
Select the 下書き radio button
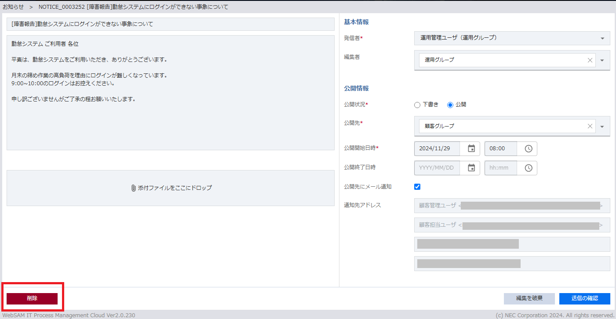pos(417,105)
